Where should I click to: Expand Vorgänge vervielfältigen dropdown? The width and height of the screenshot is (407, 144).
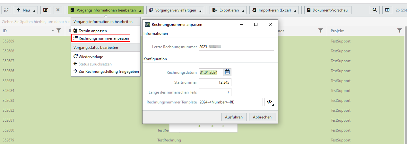tap(176, 10)
